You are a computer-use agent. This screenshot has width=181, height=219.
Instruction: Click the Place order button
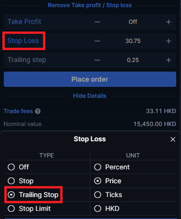(90, 79)
